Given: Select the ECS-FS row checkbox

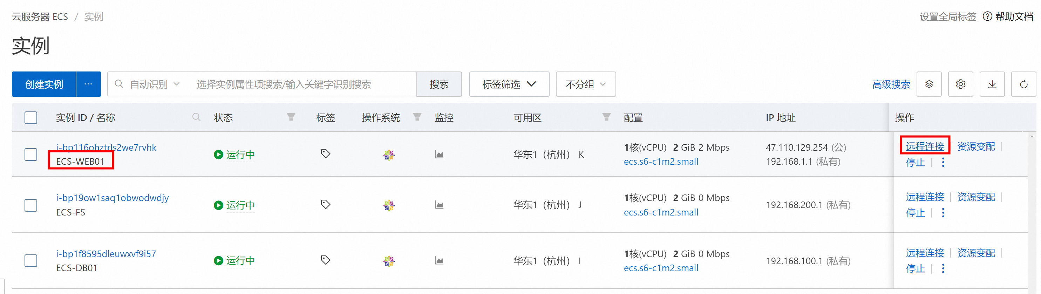Looking at the screenshot, I should pyautogui.click(x=31, y=205).
